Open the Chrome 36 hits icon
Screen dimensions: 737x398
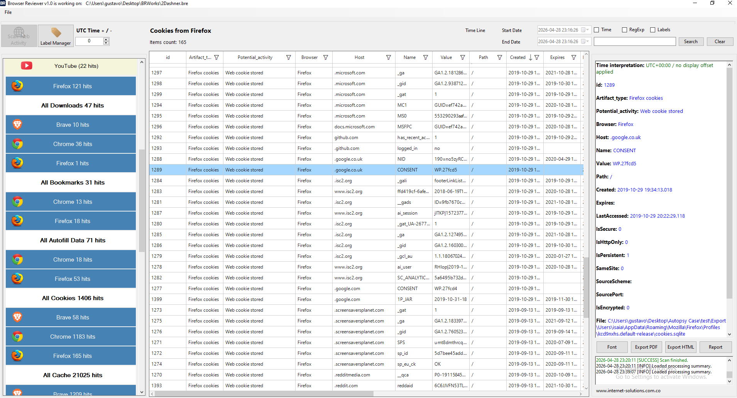click(x=17, y=144)
